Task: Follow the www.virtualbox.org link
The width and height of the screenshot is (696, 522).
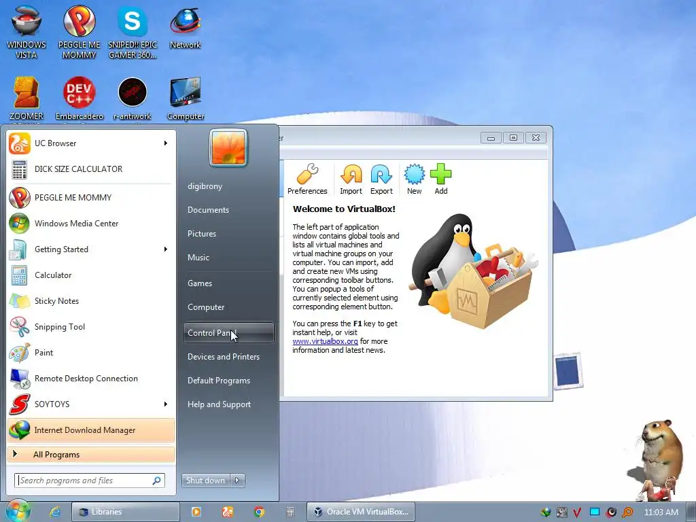Action: tap(325, 341)
